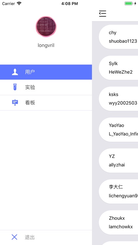The width and height of the screenshot is (138, 245).
Task: Collapse the side menu with hamburger icon
Action: [103, 14]
